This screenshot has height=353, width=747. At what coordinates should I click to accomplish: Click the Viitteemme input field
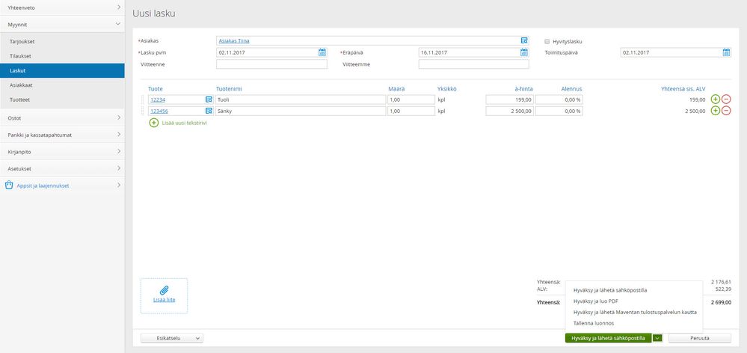473,64
